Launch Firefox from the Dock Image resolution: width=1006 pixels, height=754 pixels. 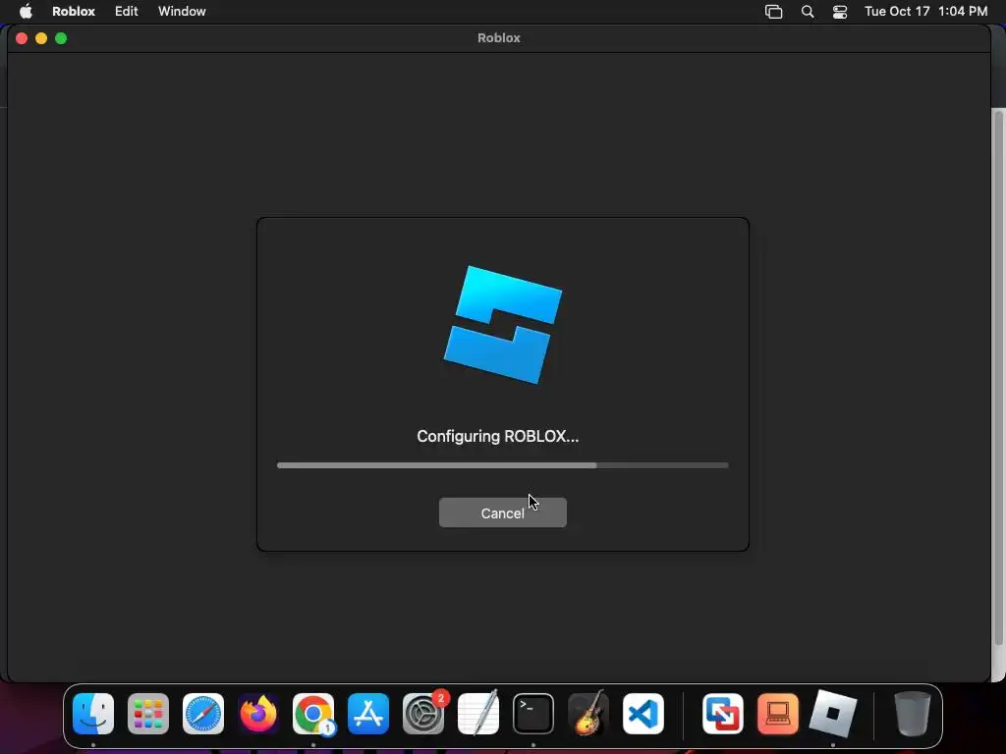point(258,714)
